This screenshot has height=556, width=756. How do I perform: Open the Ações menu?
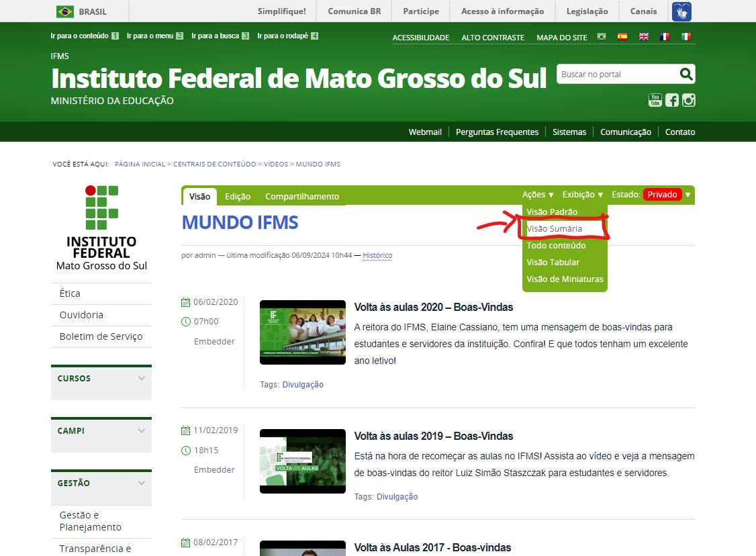coord(536,194)
